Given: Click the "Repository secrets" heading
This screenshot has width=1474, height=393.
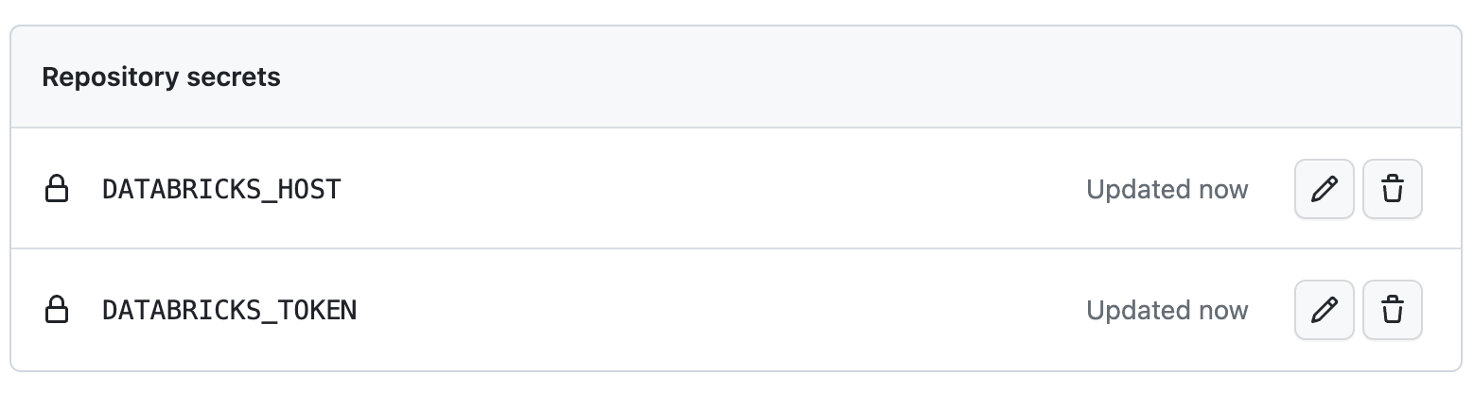Looking at the screenshot, I should point(161,77).
